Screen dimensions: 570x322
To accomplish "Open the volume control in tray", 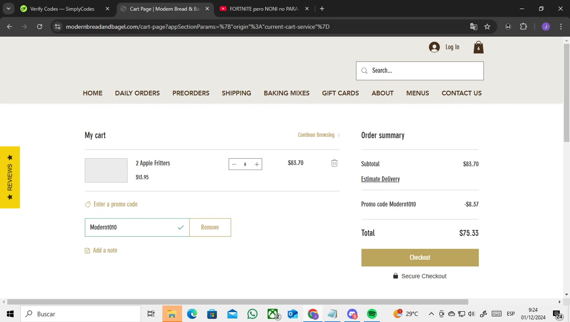I will pyautogui.click(x=472, y=314).
